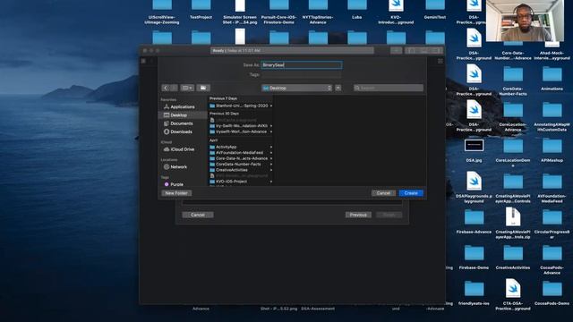Viewport: 573px width, 322px height.
Task: Open the CoreLocation-Advance desktop folder
Action: point(513,110)
